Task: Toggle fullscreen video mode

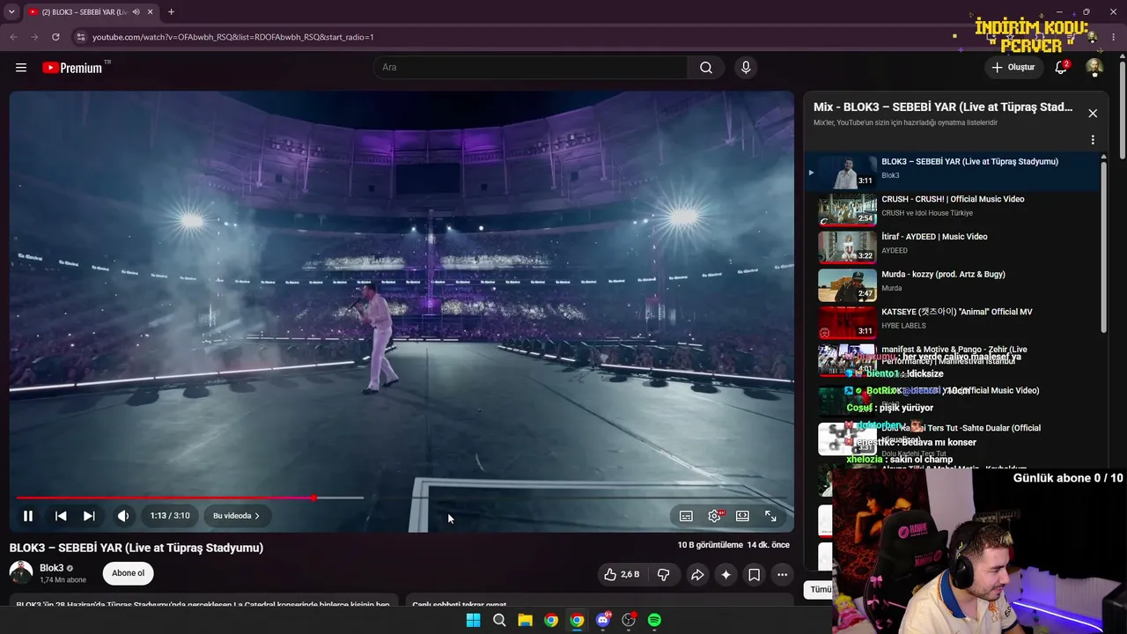Action: tap(770, 516)
